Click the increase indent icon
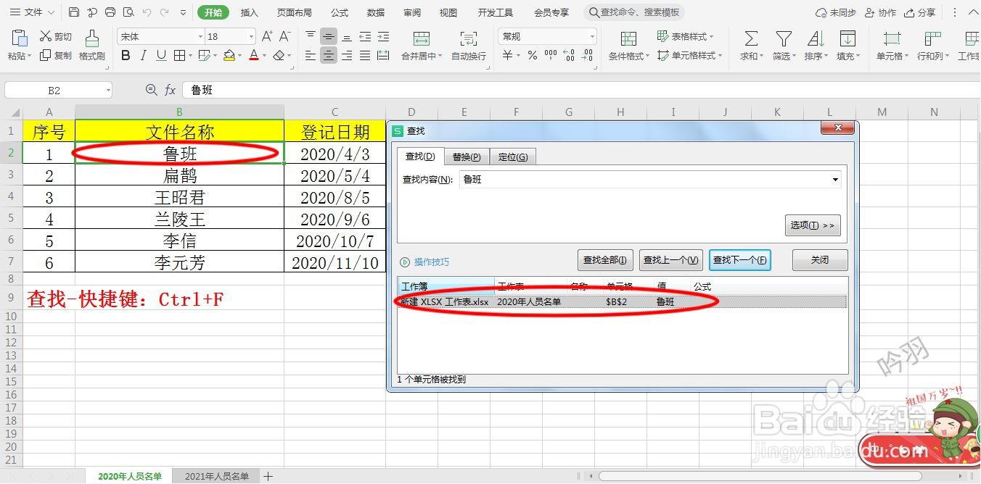Screen dimensions: 981x484 coord(382,36)
